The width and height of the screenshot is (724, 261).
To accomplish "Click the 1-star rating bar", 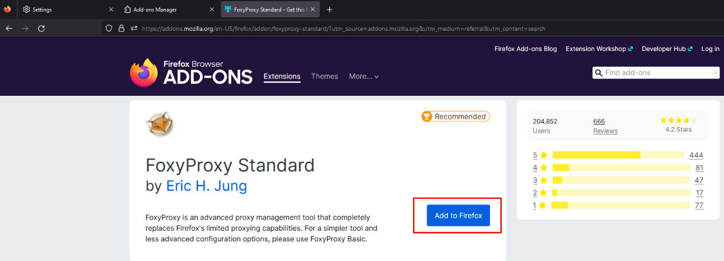I will coord(621,205).
